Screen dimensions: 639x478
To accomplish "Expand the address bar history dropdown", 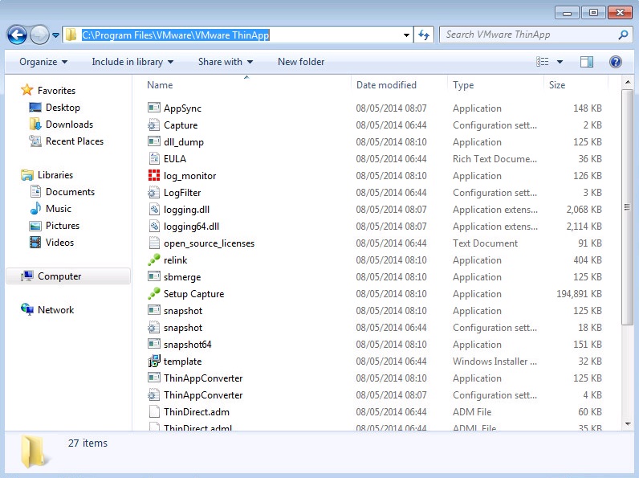I will click(406, 35).
